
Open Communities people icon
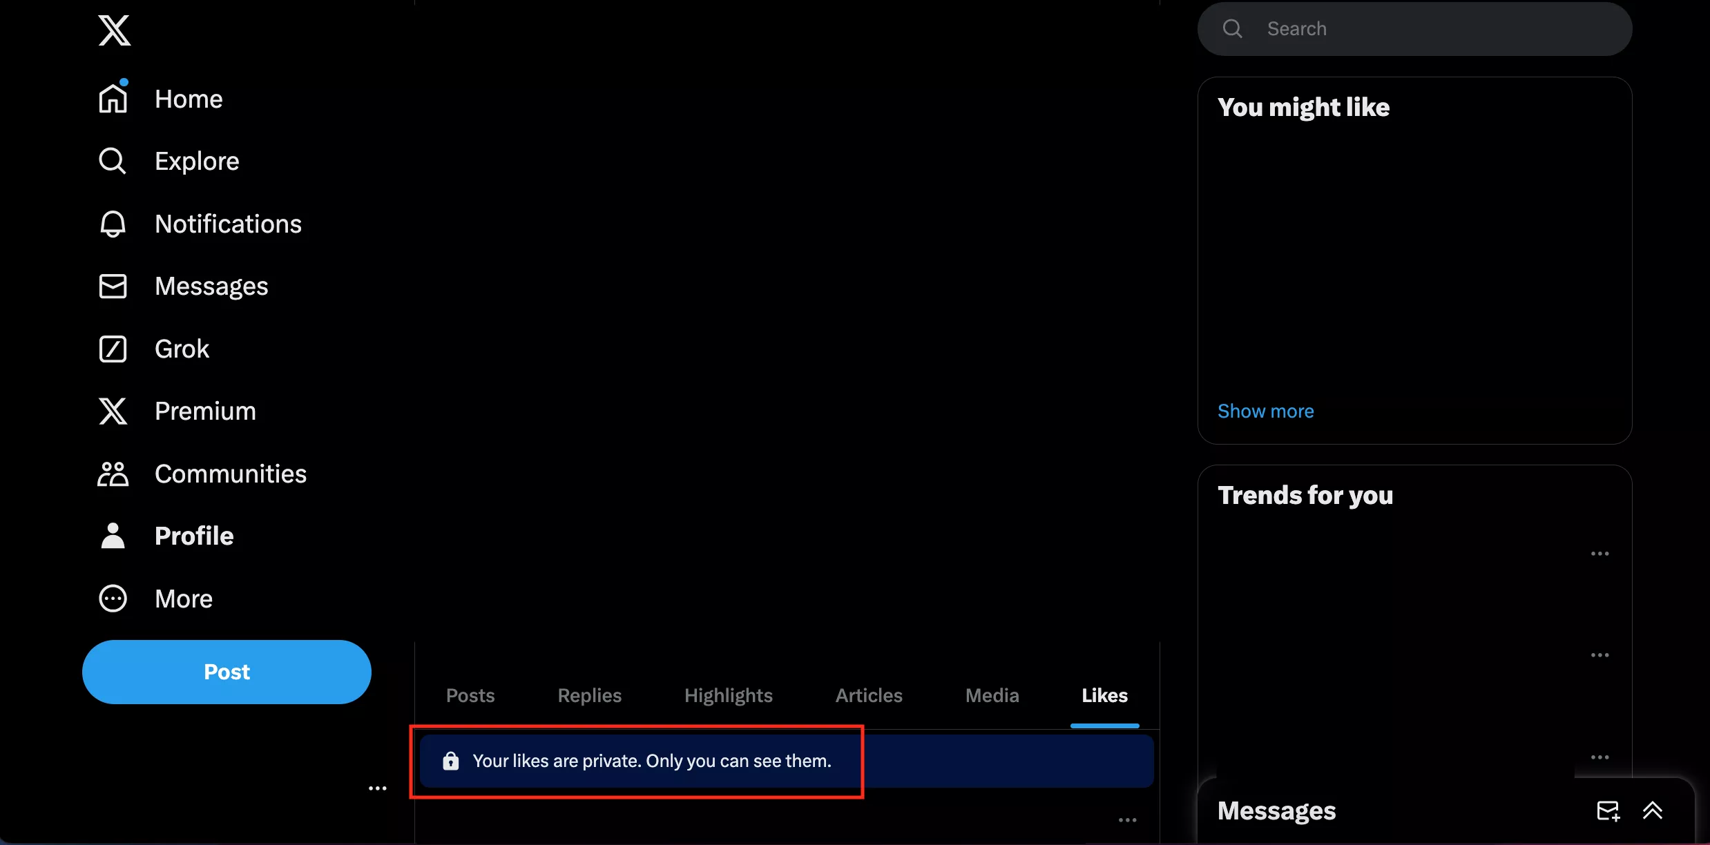coord(113,474)
